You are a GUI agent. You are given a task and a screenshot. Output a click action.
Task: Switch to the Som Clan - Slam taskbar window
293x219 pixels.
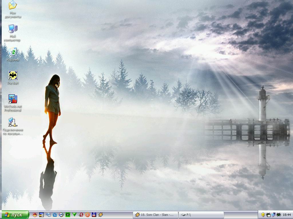pyautogui.click(x=155, y=215)
